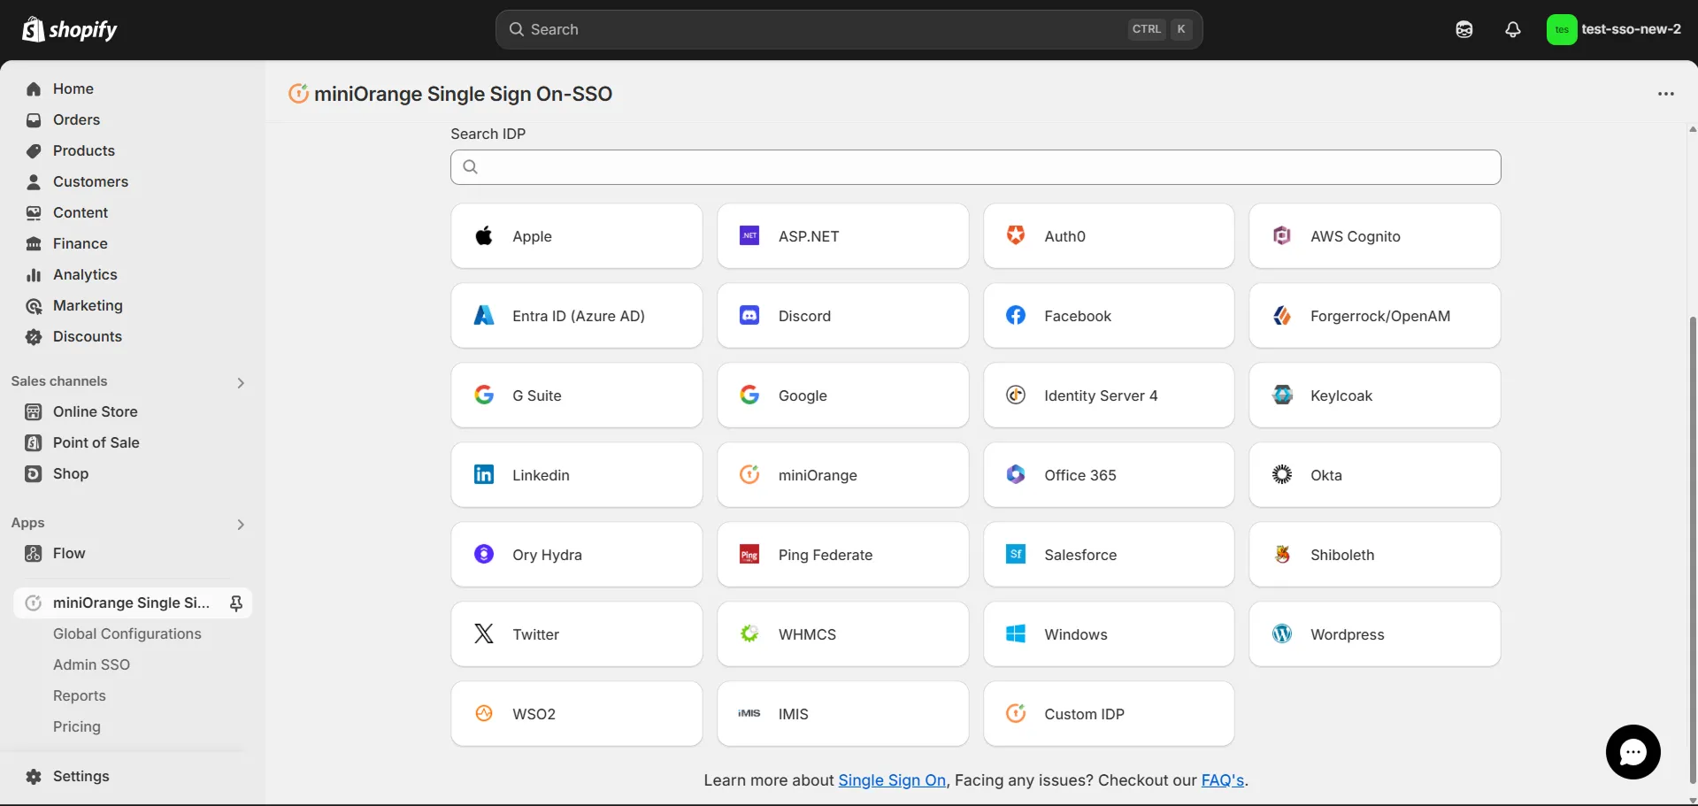Select the Discord identity provider
Image resolution: width=1698 pixels, height=806 pixels.
[x=842, y=316]
